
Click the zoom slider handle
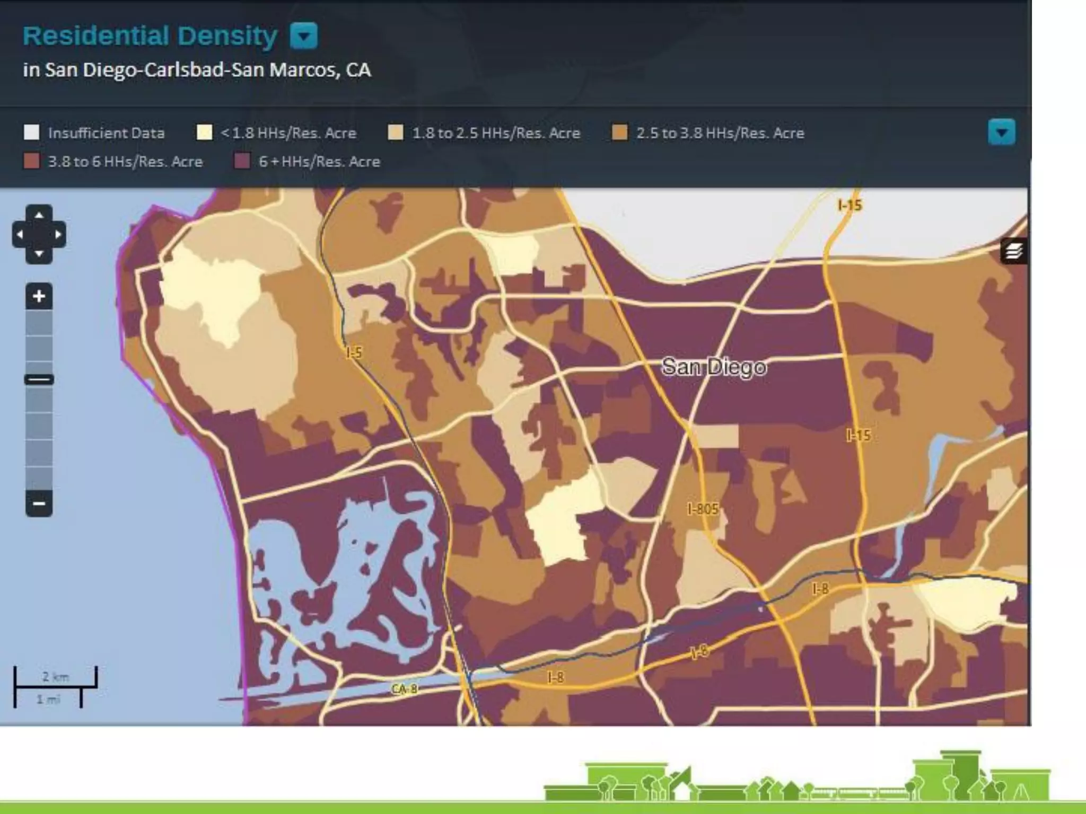[x=39, y=379]
